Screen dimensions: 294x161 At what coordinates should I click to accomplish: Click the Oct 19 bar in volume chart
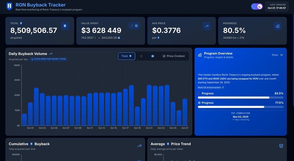[137, 116]
